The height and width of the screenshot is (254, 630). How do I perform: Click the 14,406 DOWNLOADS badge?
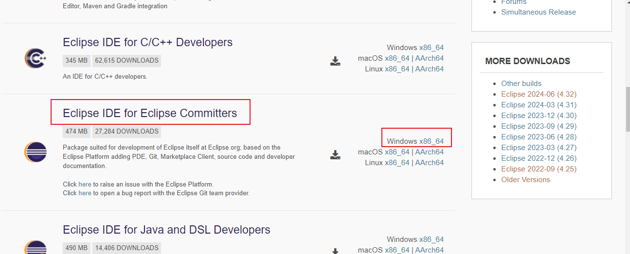126,248
